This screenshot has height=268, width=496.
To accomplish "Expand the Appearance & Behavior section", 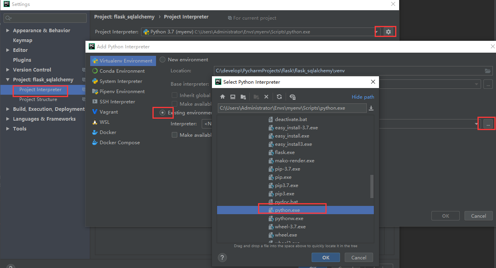I will tap(8, 31).
